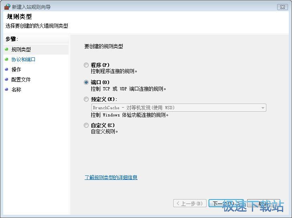The height and width of the screenshot is (218, 292).
Task: Click the text 控制 Windows 体验功能连接的规则
Action: pyautogui.click(x=130, y=115)
